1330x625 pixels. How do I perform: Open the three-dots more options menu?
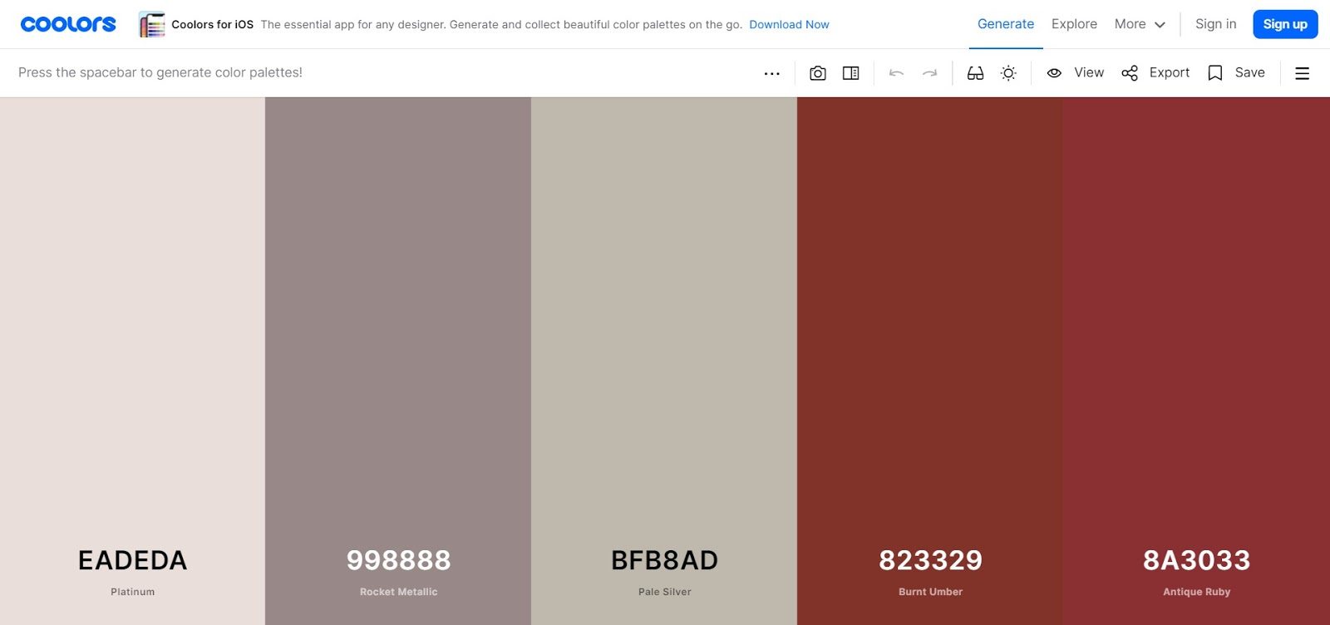pos(771,73)
